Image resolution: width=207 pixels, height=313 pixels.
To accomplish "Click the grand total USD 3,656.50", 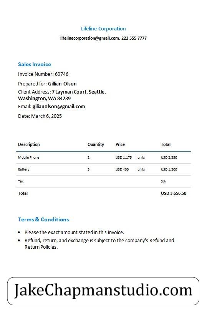I will (x=174, y=193).
